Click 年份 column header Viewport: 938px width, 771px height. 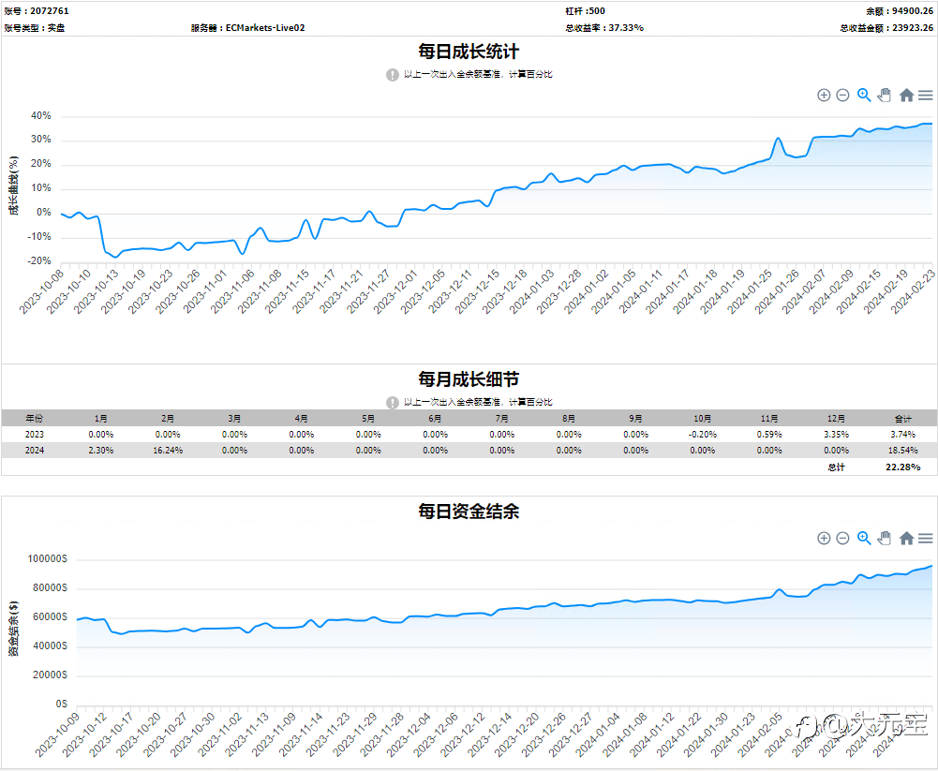coord(34,418)
